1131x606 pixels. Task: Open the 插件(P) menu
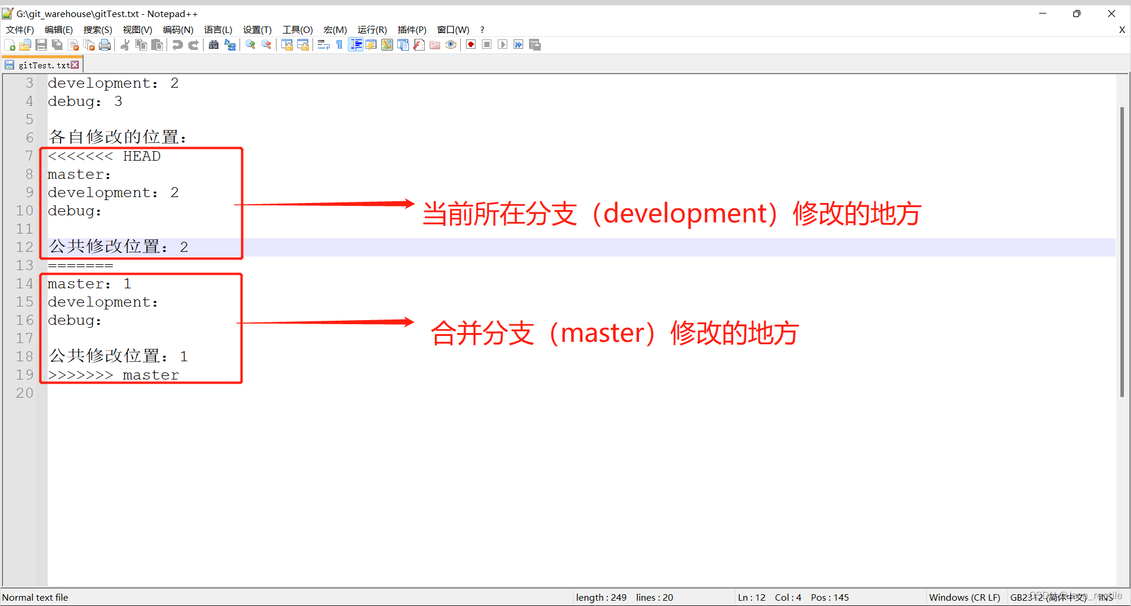click(412, 29)
